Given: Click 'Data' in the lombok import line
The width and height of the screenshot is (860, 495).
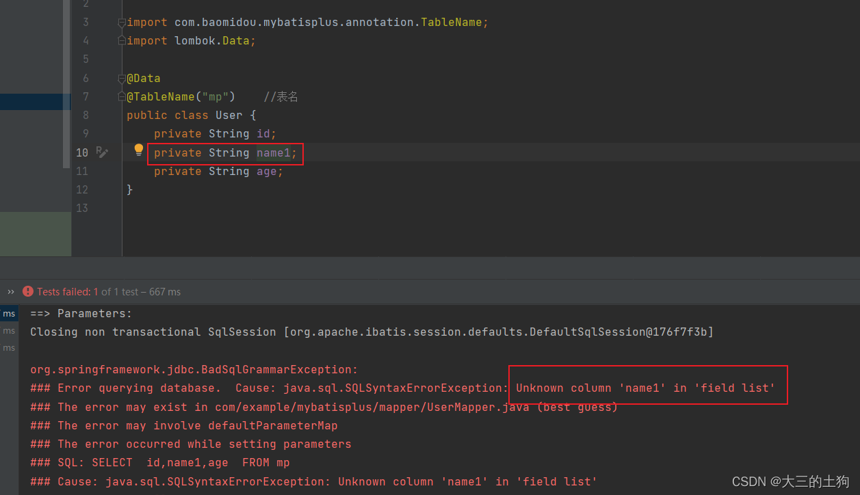Looking at the screenshot, I should [236, 41].
